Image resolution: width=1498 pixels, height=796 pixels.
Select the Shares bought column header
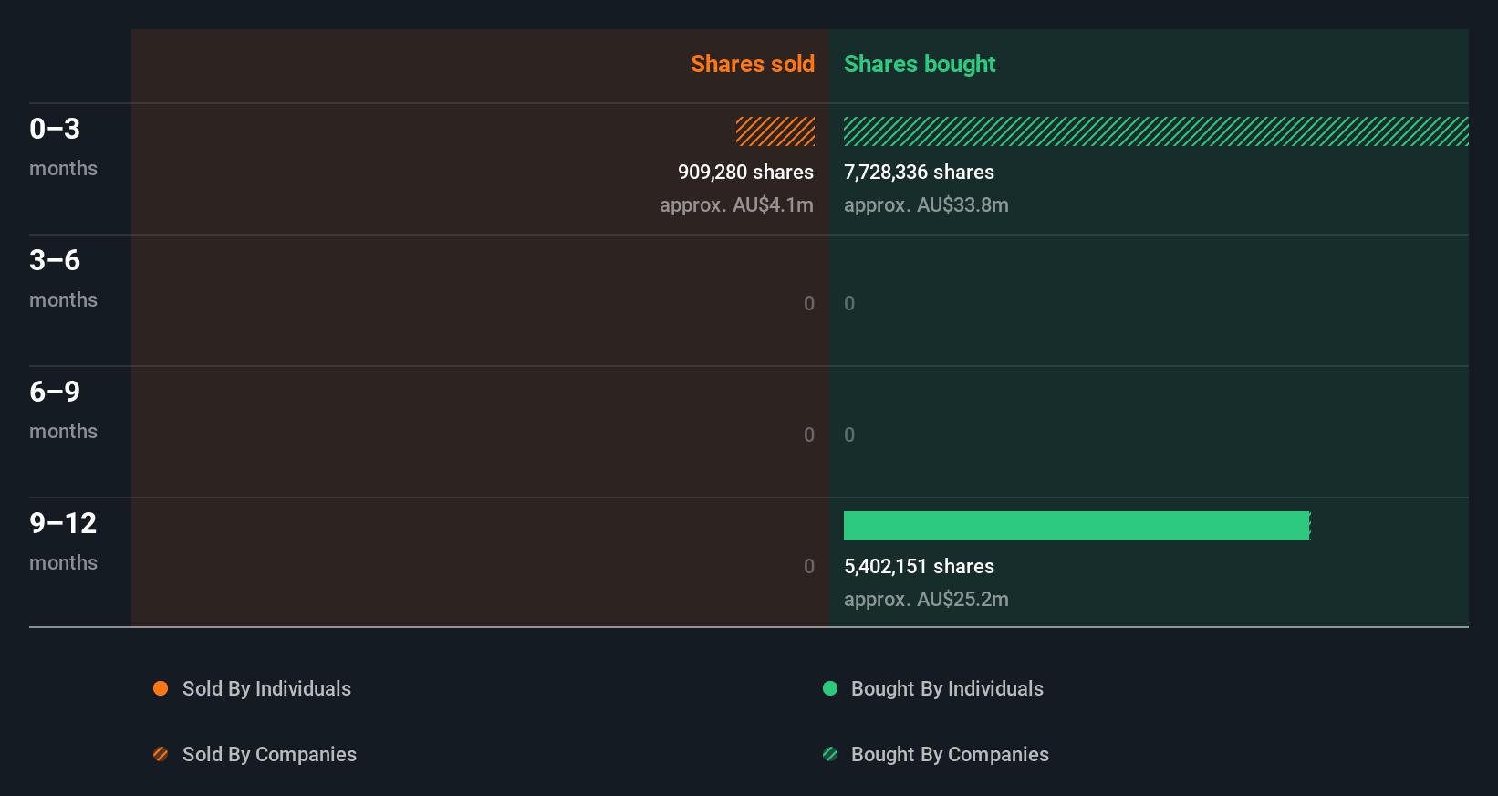coord(920,64)
